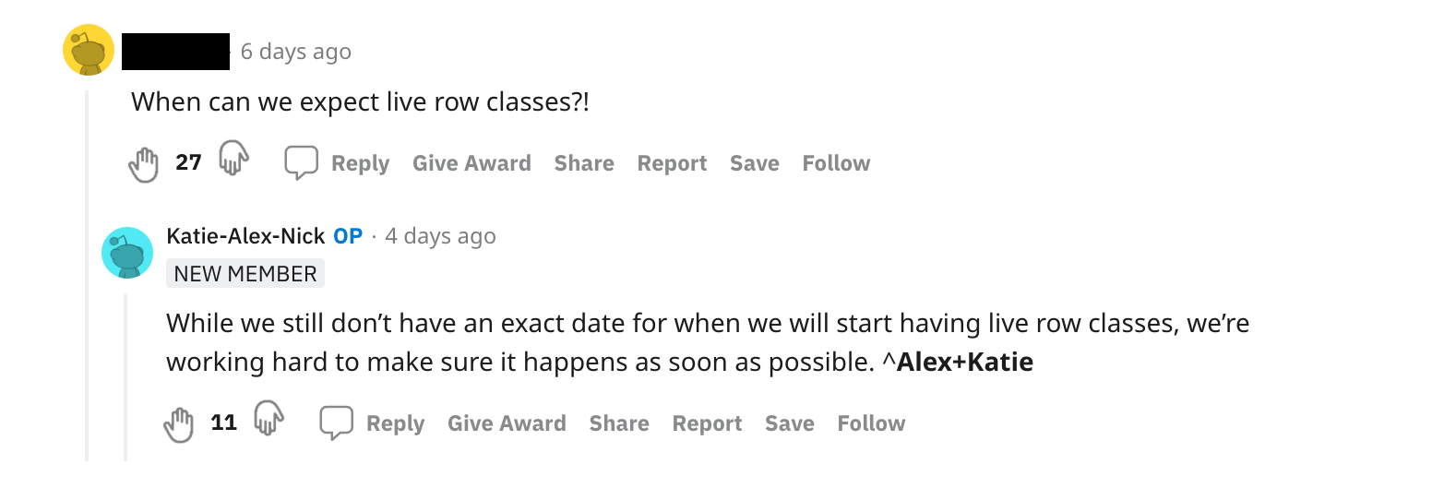Downvote the live row classes question
This screenshot has width=1456, height=500.
(x=233, y=159)
